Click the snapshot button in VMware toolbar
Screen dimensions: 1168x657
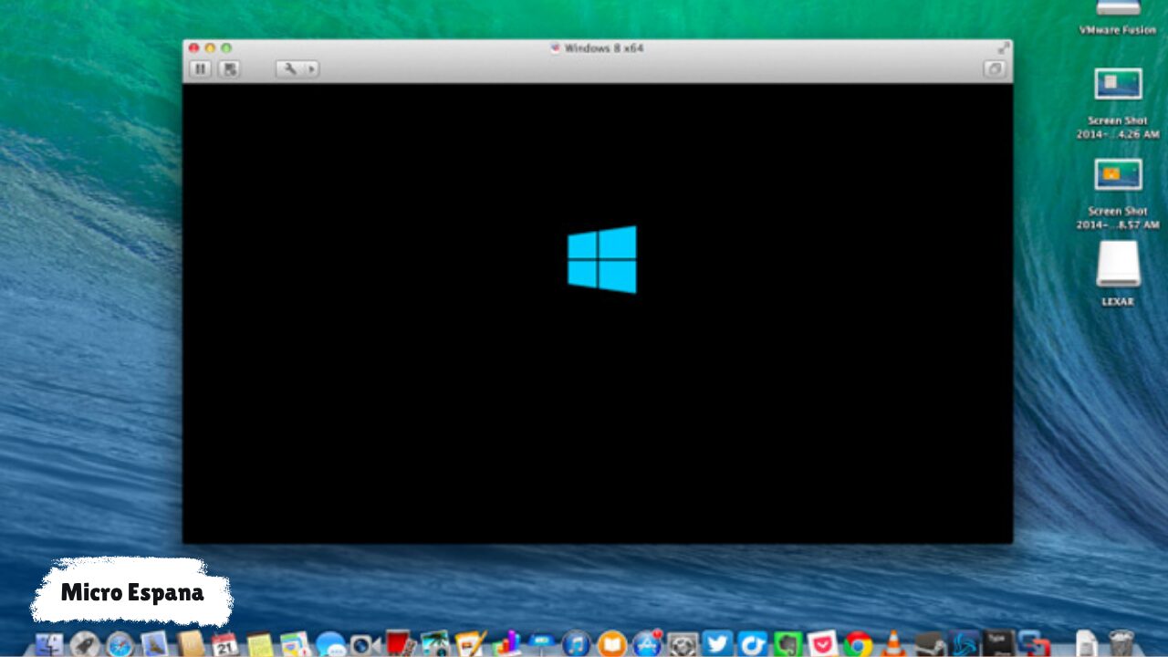point(229,69)
